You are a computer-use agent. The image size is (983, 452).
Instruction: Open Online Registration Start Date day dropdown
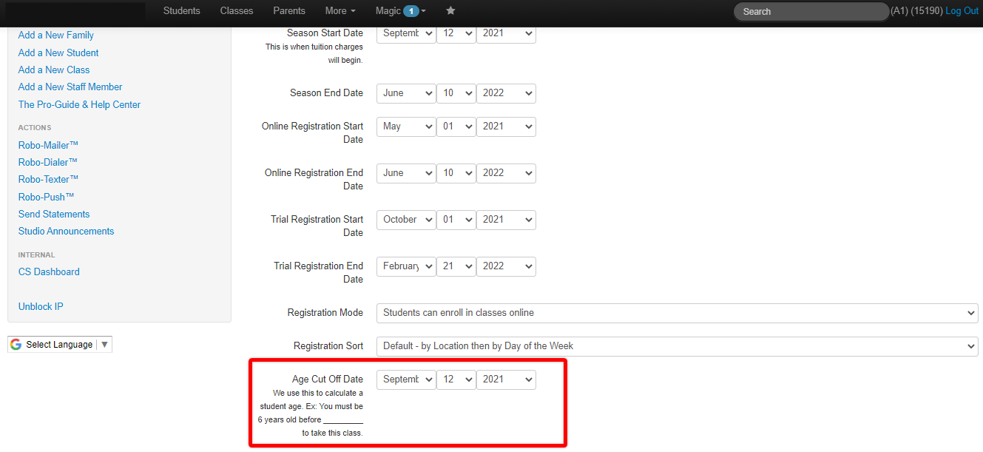pos(456,127)
